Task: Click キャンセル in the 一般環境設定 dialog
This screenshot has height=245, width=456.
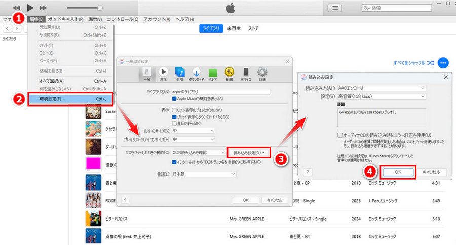Action: click(x=275, y=200)
